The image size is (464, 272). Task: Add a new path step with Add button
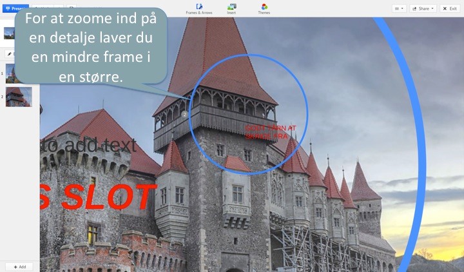pyautogui.click(x=19, y=267)
